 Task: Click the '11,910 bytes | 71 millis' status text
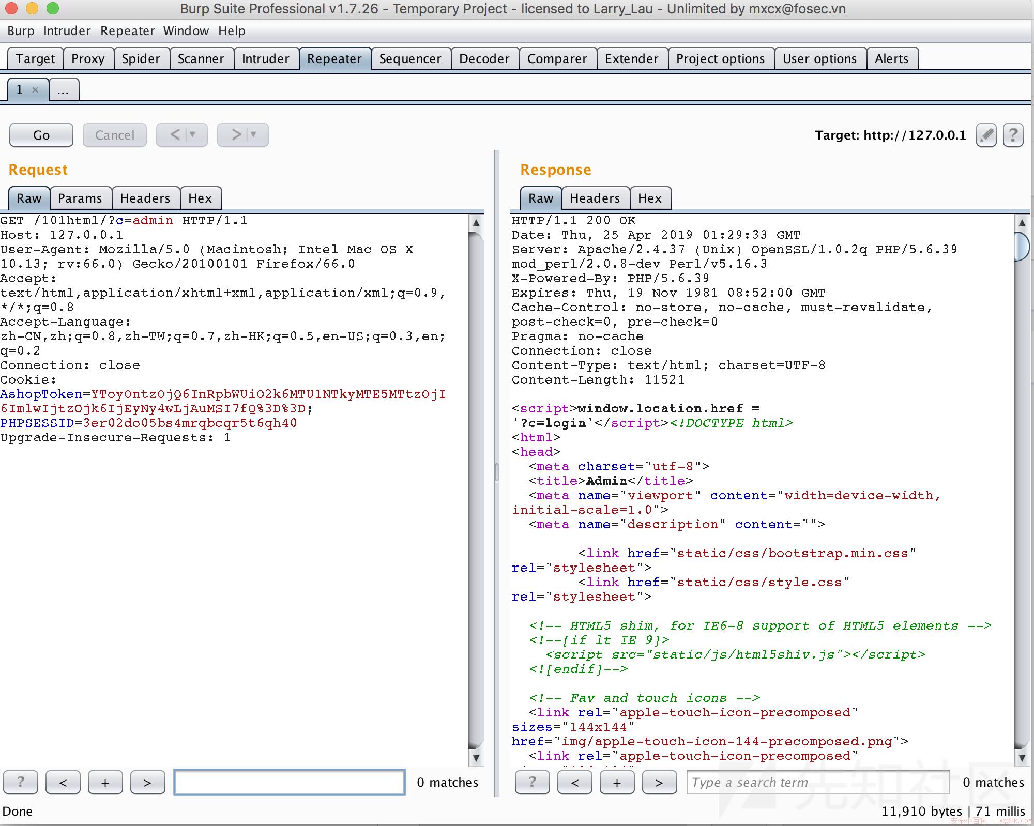coord(953,812)
